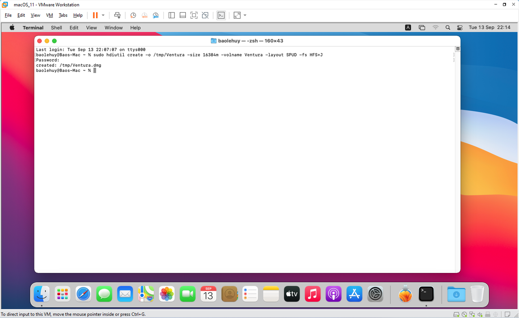Click the 'Last login' line in Terminal

[x=91, y=49]
